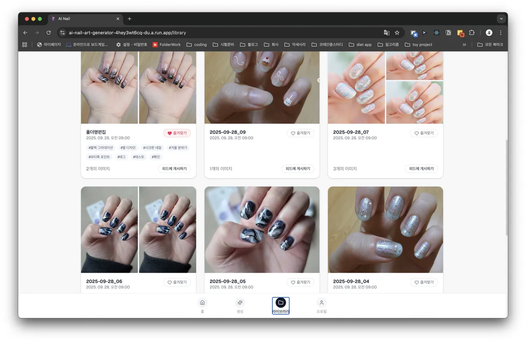
Task: Post 2025-09-28_07 with 피드에 게시하기
Action: pyautogui.click(x=422, y=168)
